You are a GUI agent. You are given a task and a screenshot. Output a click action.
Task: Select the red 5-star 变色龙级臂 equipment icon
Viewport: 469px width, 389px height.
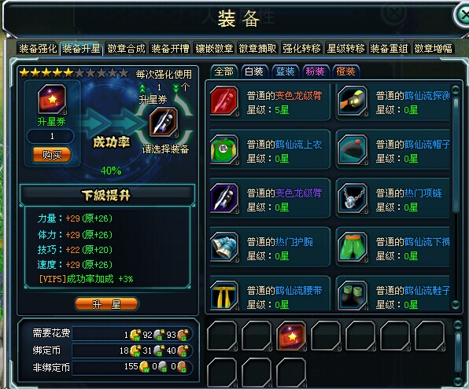[224, 101]
